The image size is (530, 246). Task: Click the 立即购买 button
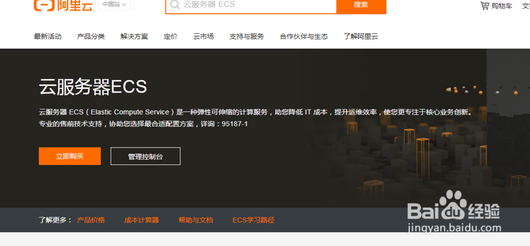pos(69,156)
